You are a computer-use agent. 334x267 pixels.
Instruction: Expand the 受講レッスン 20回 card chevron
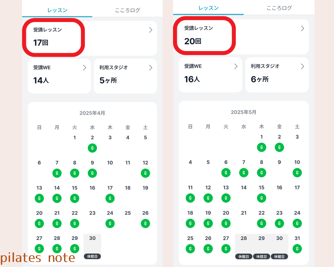[x=302, y=28]
